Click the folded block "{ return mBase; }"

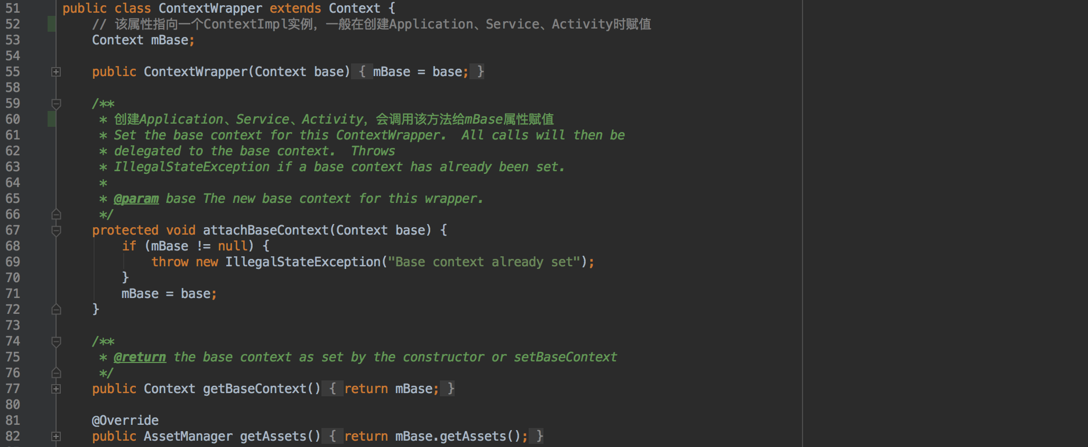[x=391, y=389]
